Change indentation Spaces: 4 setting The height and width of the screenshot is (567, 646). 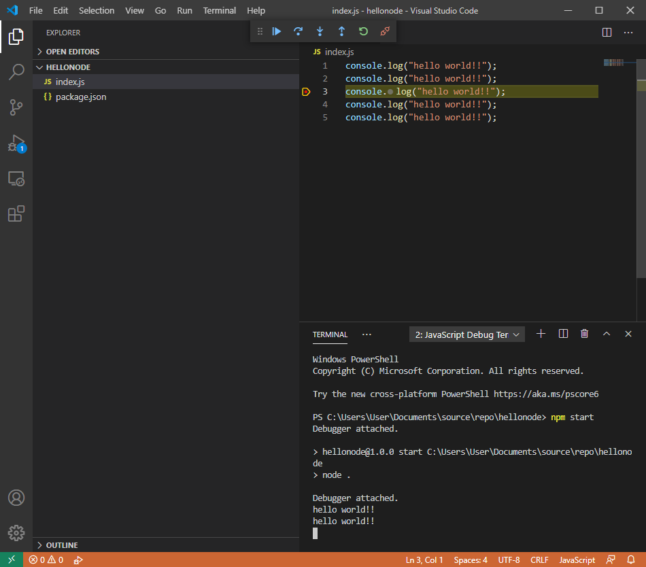[x=471, y=560]
